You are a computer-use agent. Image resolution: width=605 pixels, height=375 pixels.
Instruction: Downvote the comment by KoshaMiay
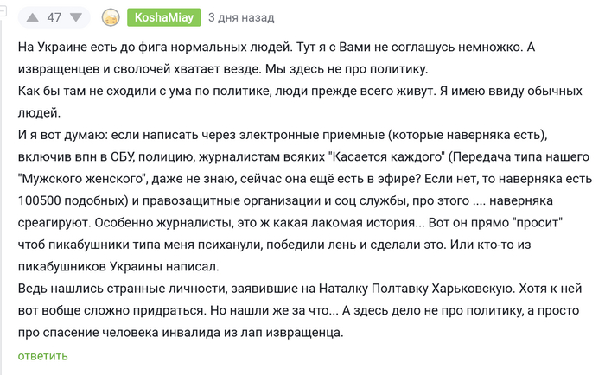pyautogui.click(x=77, y=18)
